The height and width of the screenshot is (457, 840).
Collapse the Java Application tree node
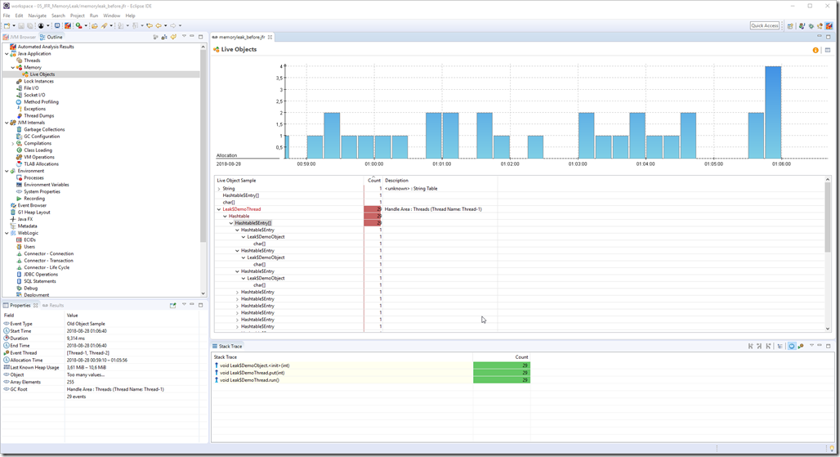point(7,54)
